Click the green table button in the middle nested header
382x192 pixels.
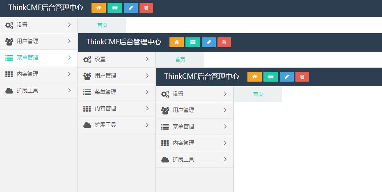pos(193,42)
